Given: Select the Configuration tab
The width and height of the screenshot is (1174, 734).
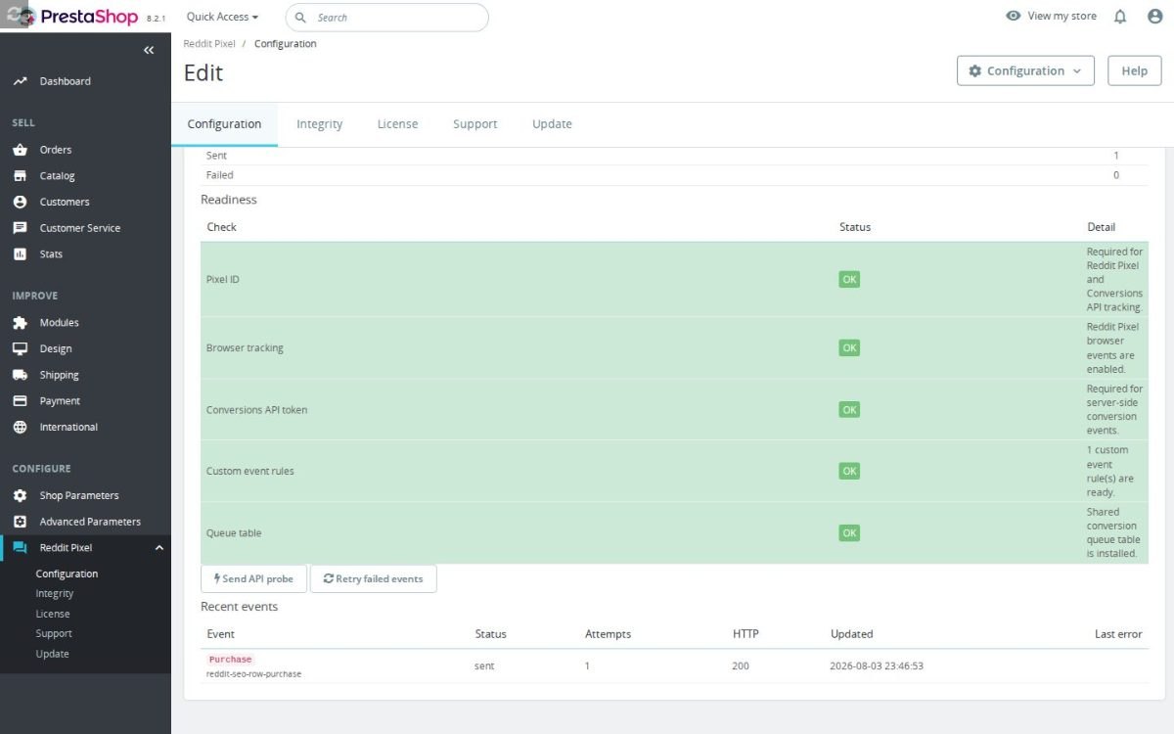Looking at the screenshot, I should coord(224,124).
